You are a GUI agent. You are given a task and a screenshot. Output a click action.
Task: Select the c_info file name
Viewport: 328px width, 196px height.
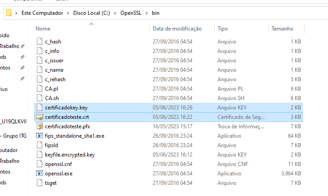click(x=52, y=51)
